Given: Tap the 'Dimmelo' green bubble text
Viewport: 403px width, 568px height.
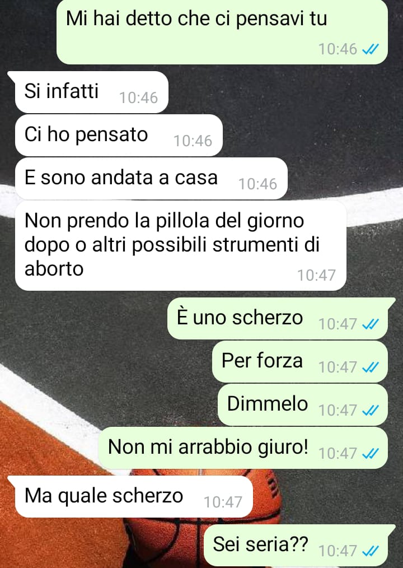Looking at the screenshot, I should pyautogui.click(x=267, y=403).
